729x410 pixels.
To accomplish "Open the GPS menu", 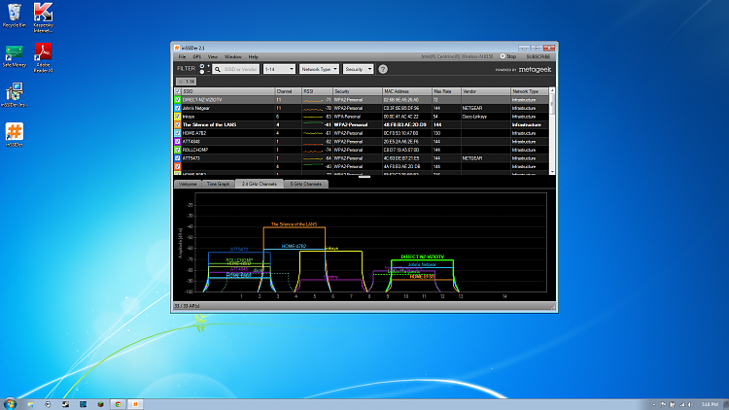I will 197,56.
